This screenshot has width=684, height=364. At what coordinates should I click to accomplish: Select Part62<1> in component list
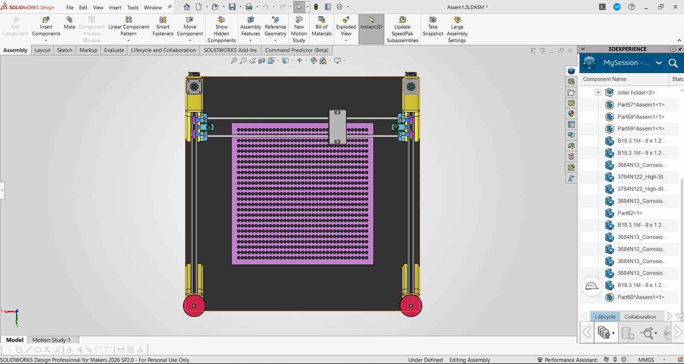630,213
